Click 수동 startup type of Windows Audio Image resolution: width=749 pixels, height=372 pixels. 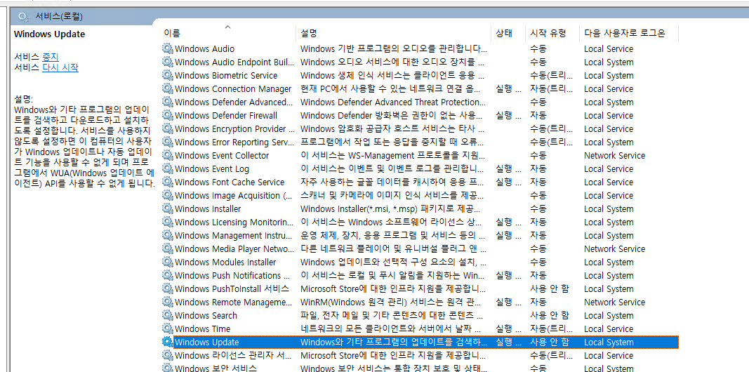point(538,48)
